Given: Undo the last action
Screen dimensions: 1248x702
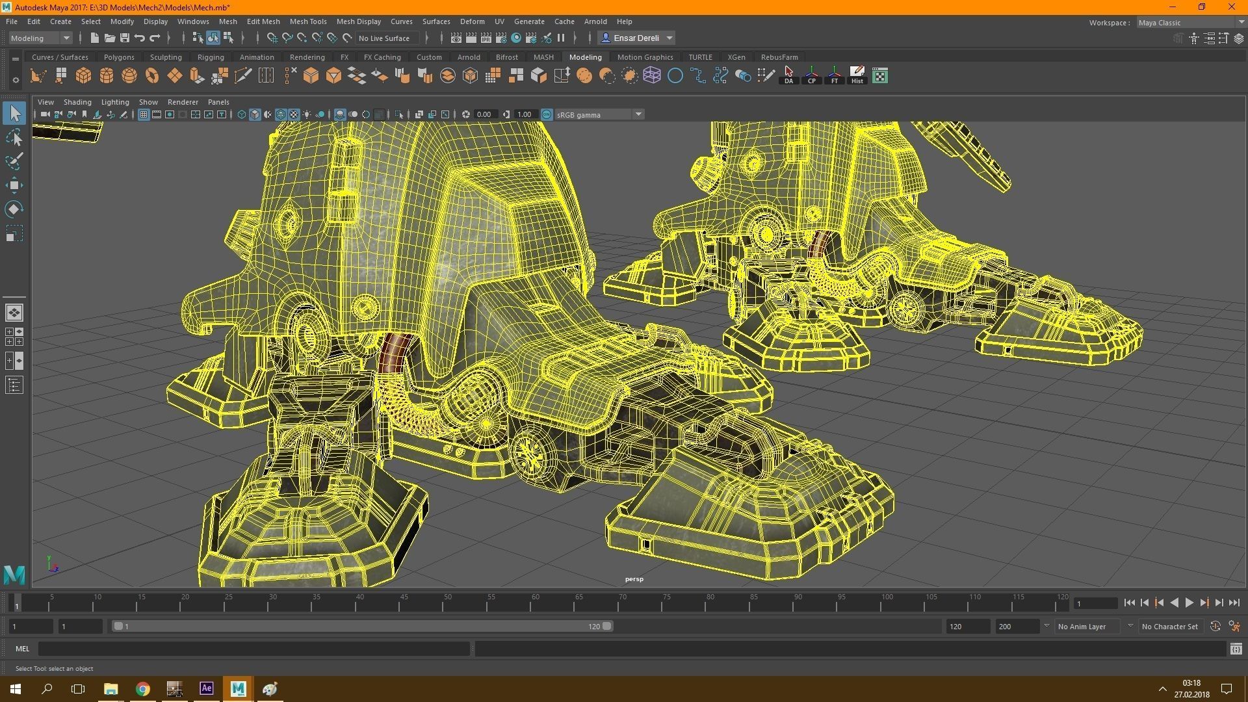Looking at the screenshot, I should 140,38.
